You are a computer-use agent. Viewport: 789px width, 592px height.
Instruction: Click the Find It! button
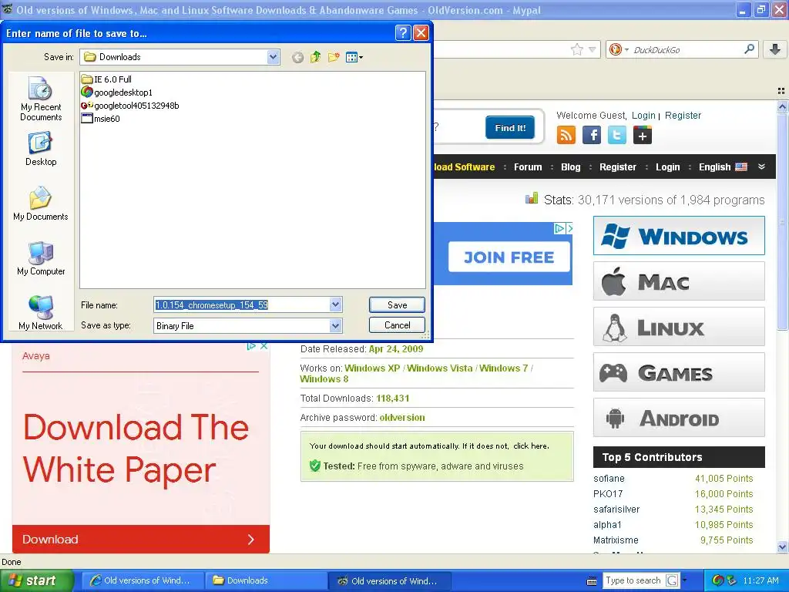coord(510,128)
